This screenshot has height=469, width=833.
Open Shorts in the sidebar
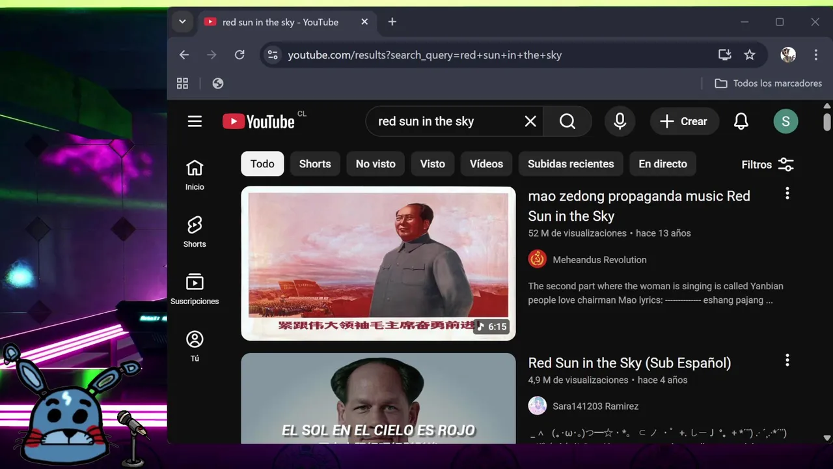pyautogui.click(x=195, y=232)
